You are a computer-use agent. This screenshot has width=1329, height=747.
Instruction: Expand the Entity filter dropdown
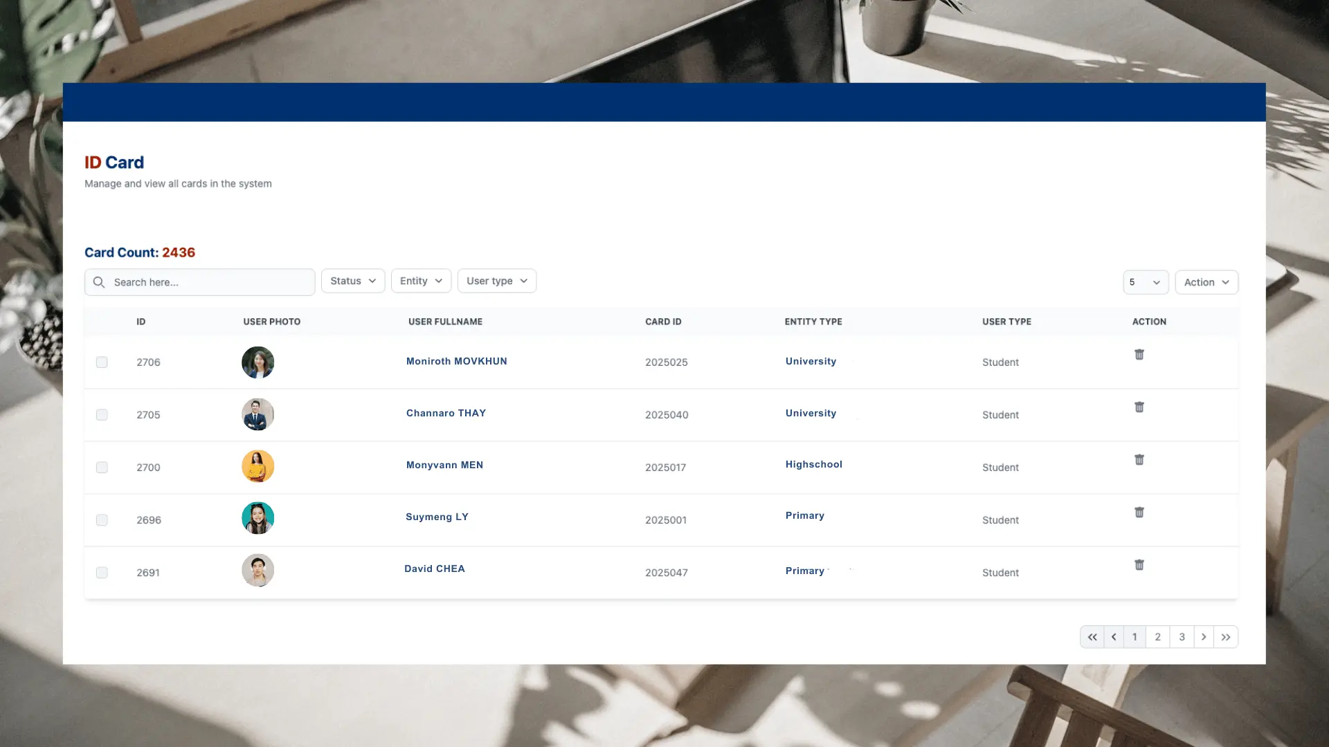coord(421,281)
